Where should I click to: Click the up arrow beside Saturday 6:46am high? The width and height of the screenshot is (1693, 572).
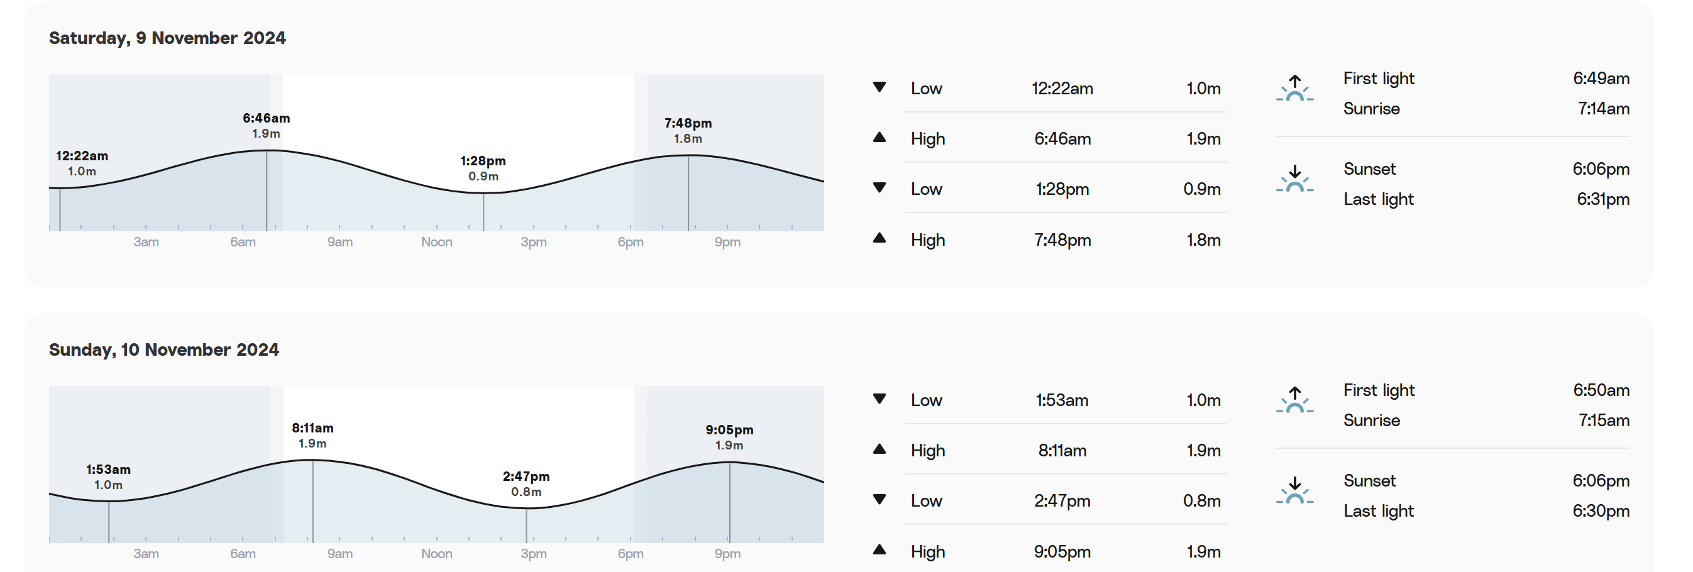click(x=880, y=138)
